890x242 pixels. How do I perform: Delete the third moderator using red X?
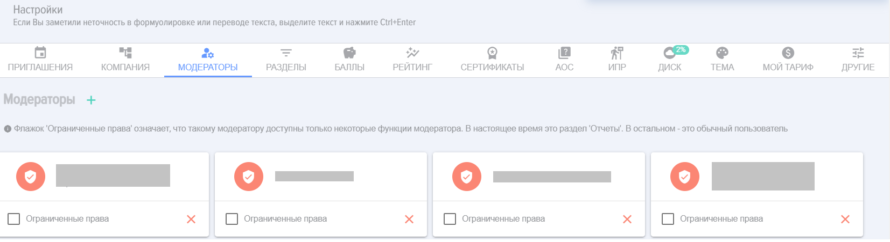click(627, 219)
